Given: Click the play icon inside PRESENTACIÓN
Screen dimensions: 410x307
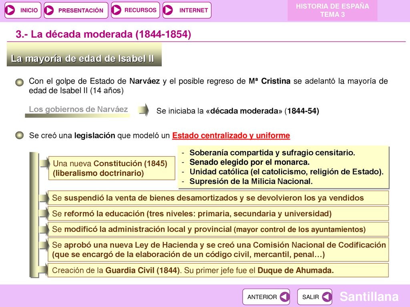Looking at the screenshot, I should click(x=49, y=10).
